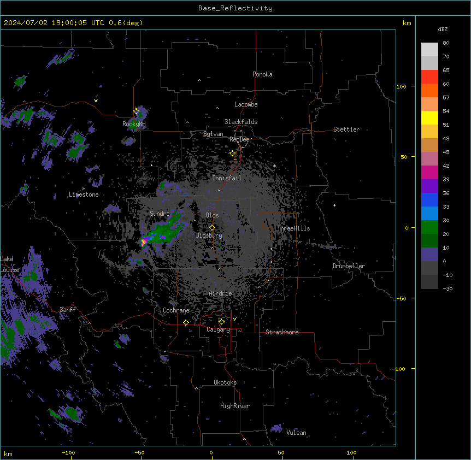Click the RockyMH label
471x460 pixels.
pos(134,124)
